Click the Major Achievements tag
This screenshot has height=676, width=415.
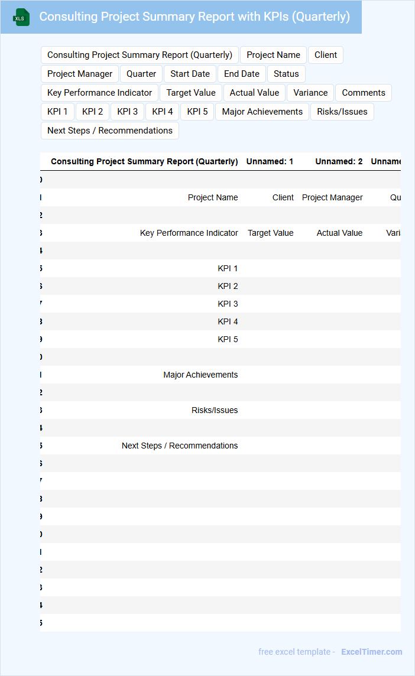pyautogui.click(x=262, y=112)
